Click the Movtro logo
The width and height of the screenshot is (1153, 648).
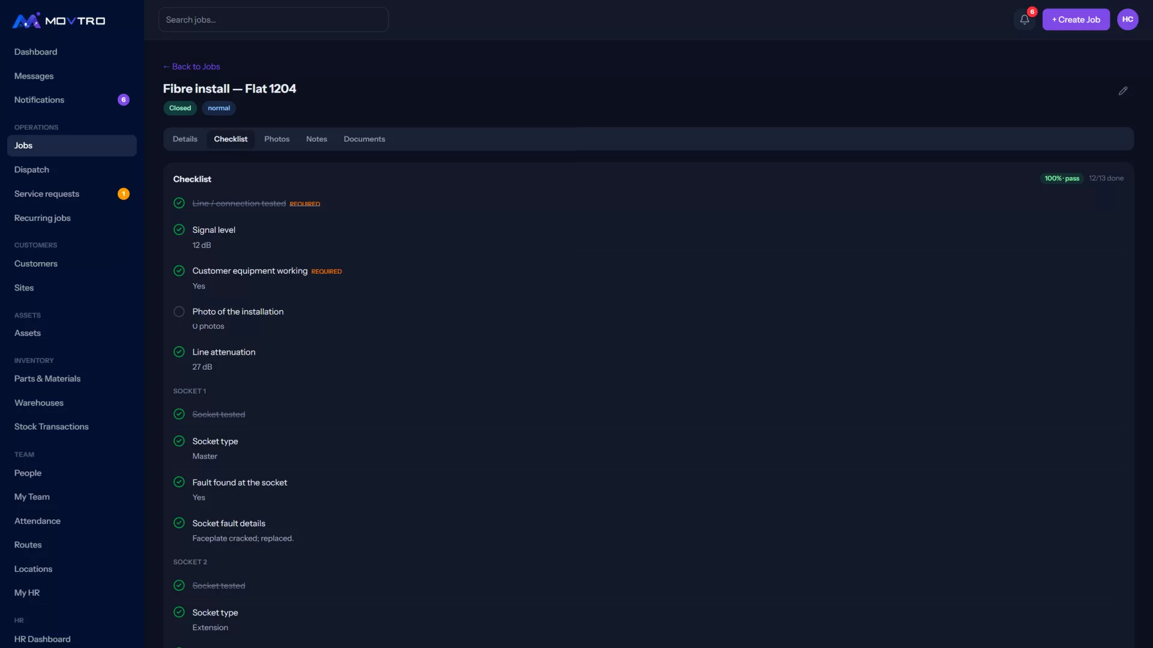click(59, 20)
